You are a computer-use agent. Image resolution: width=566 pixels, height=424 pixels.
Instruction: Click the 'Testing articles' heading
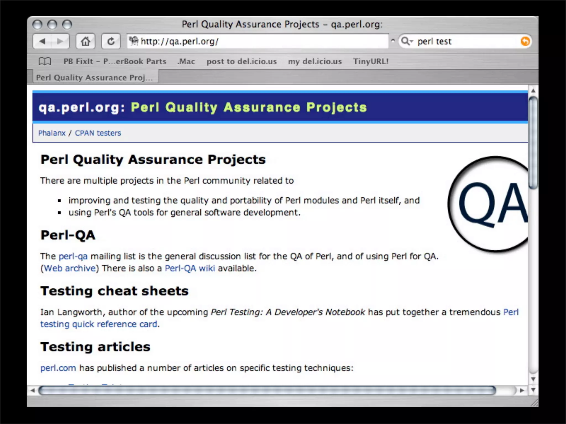coord(95,347)
